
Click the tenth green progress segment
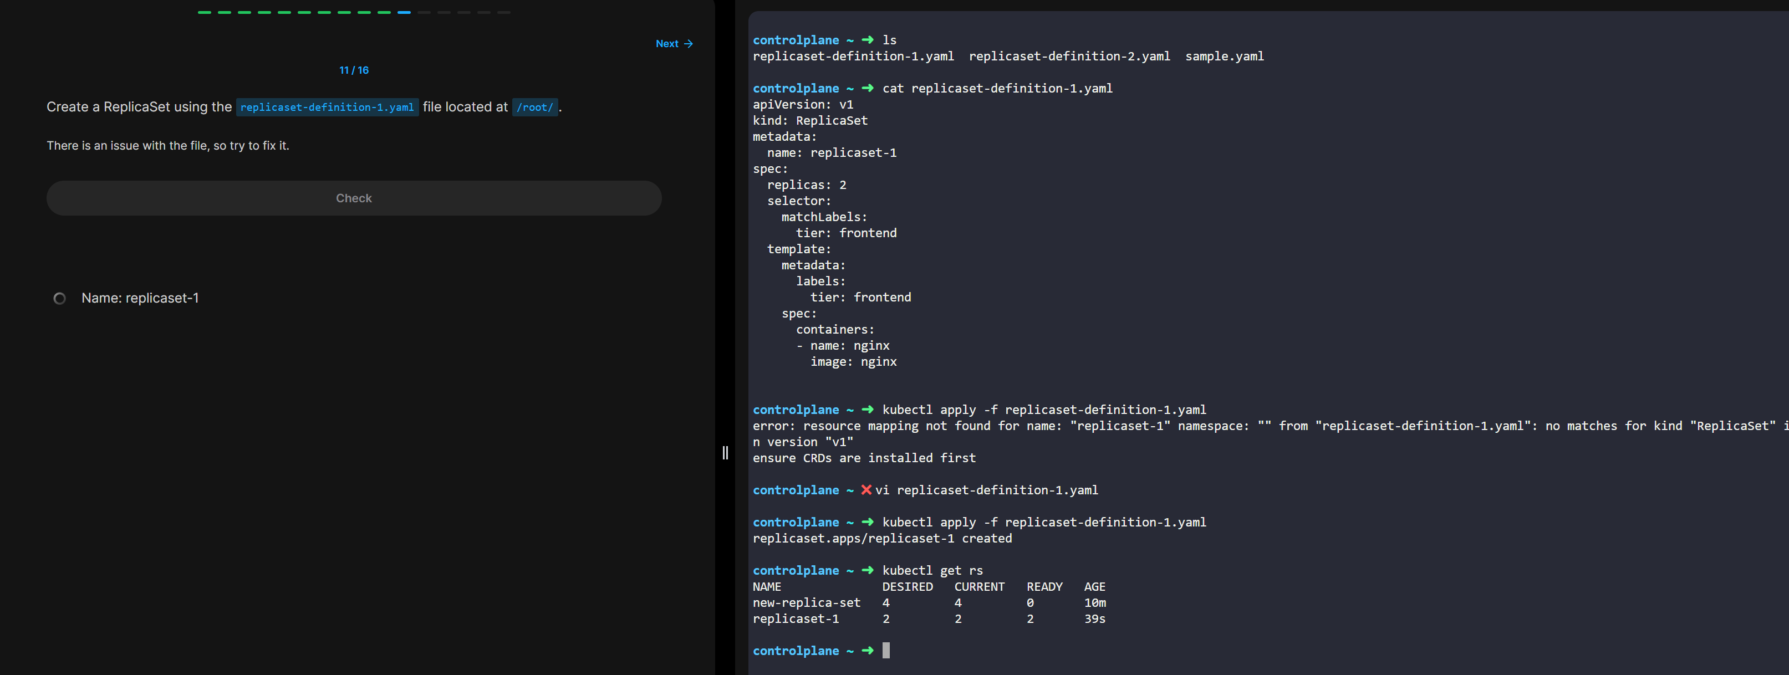point(384,13)
